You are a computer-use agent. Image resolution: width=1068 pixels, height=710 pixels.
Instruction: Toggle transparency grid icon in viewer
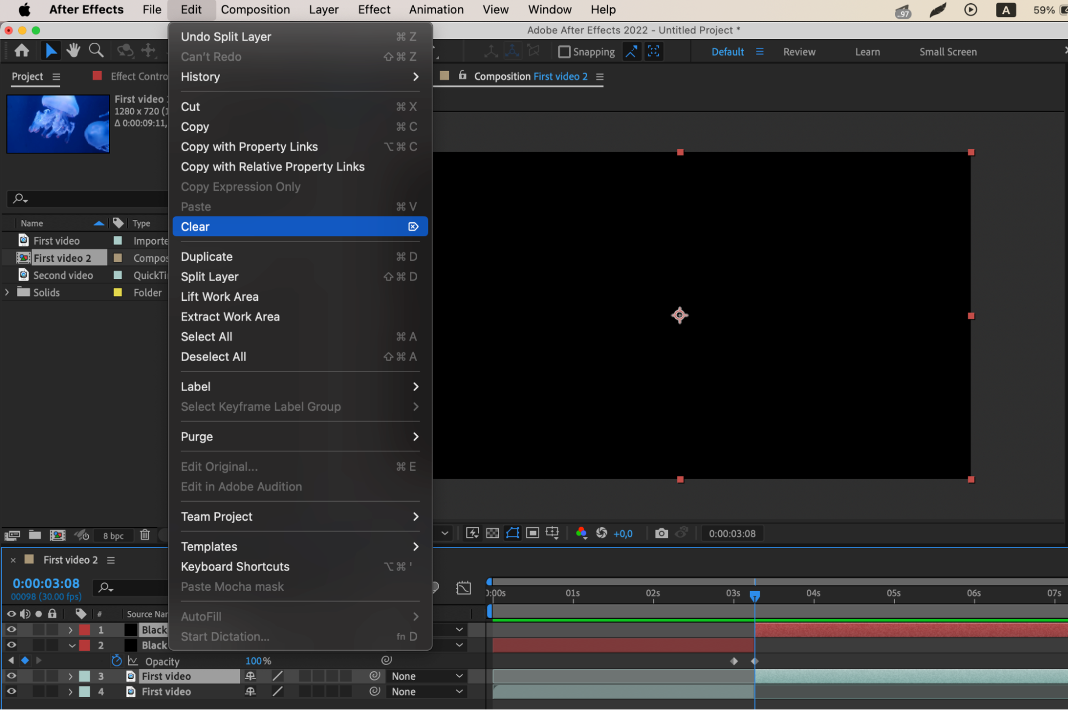(x=492, y=533)
